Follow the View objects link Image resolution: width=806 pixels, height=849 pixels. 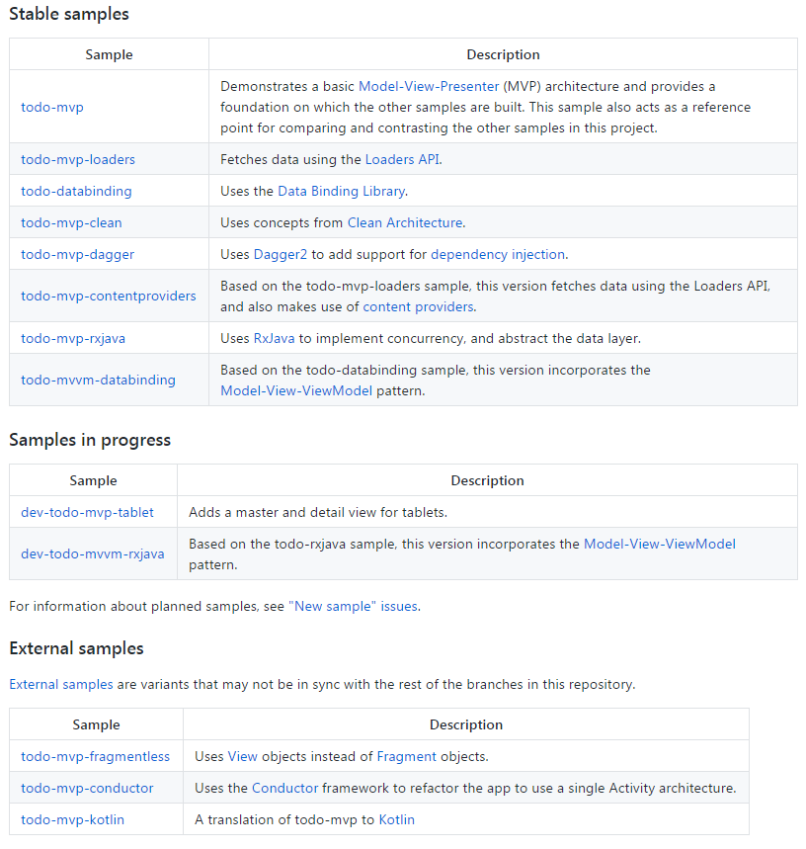tap(242, 757)
